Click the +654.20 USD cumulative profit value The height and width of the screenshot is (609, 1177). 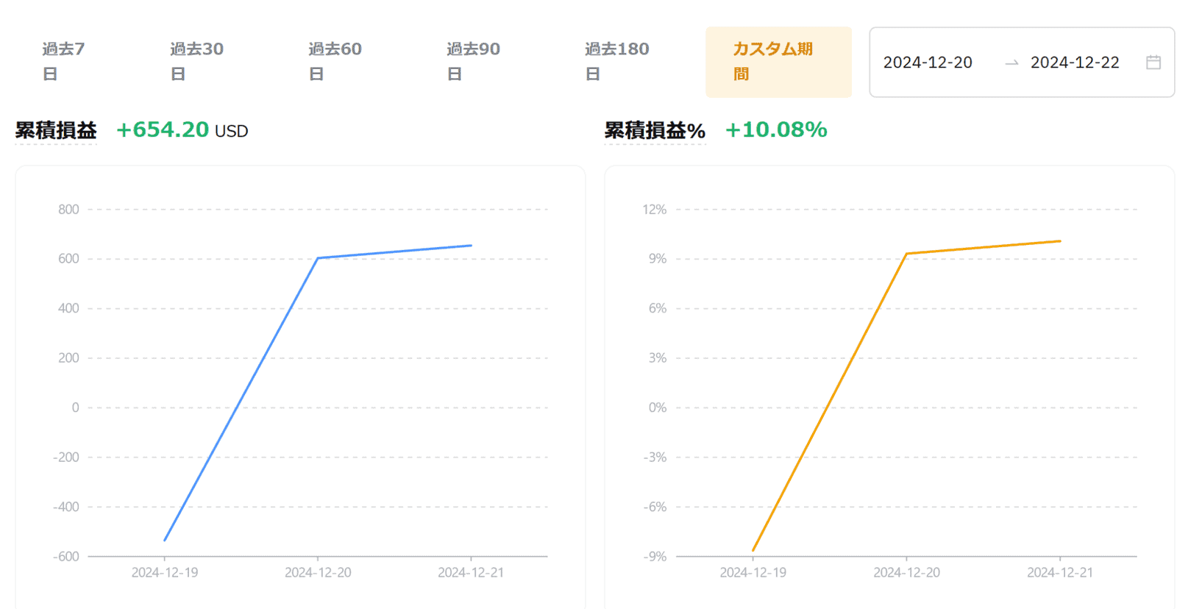point(182,130)
